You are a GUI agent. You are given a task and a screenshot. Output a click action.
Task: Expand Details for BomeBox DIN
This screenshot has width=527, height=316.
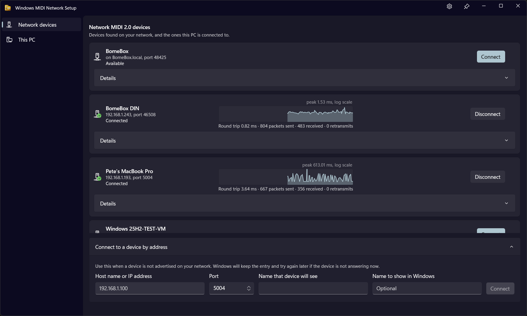[304, 140]
